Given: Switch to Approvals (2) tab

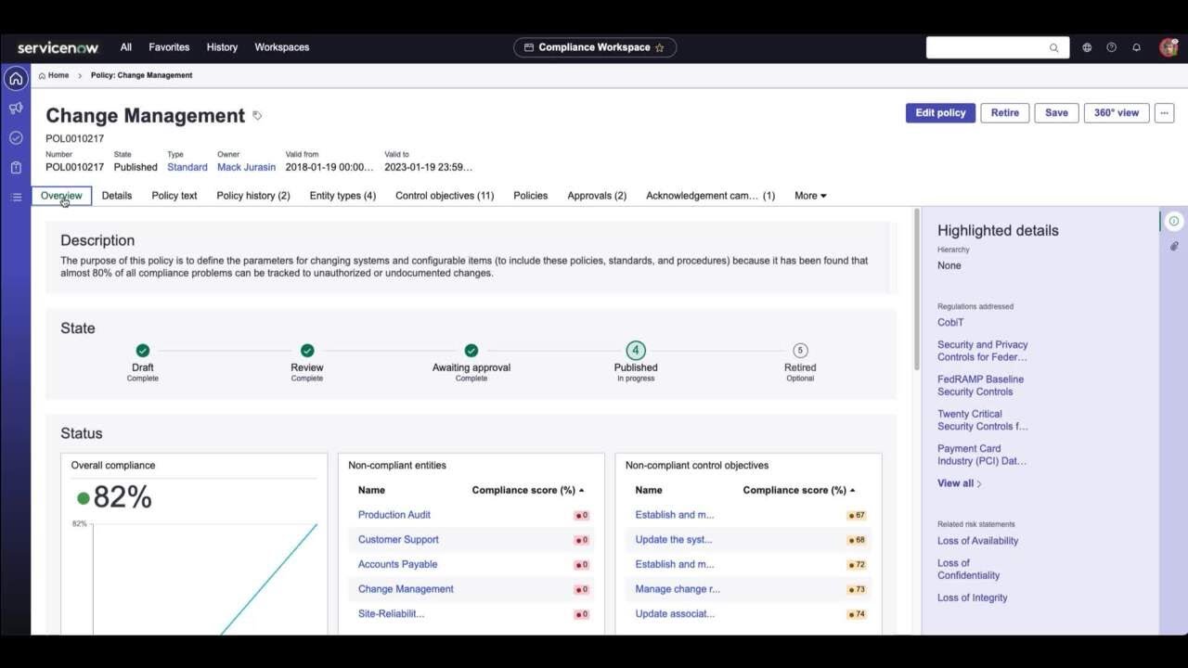Looking at the screenshot, I should tap(597, 196).
